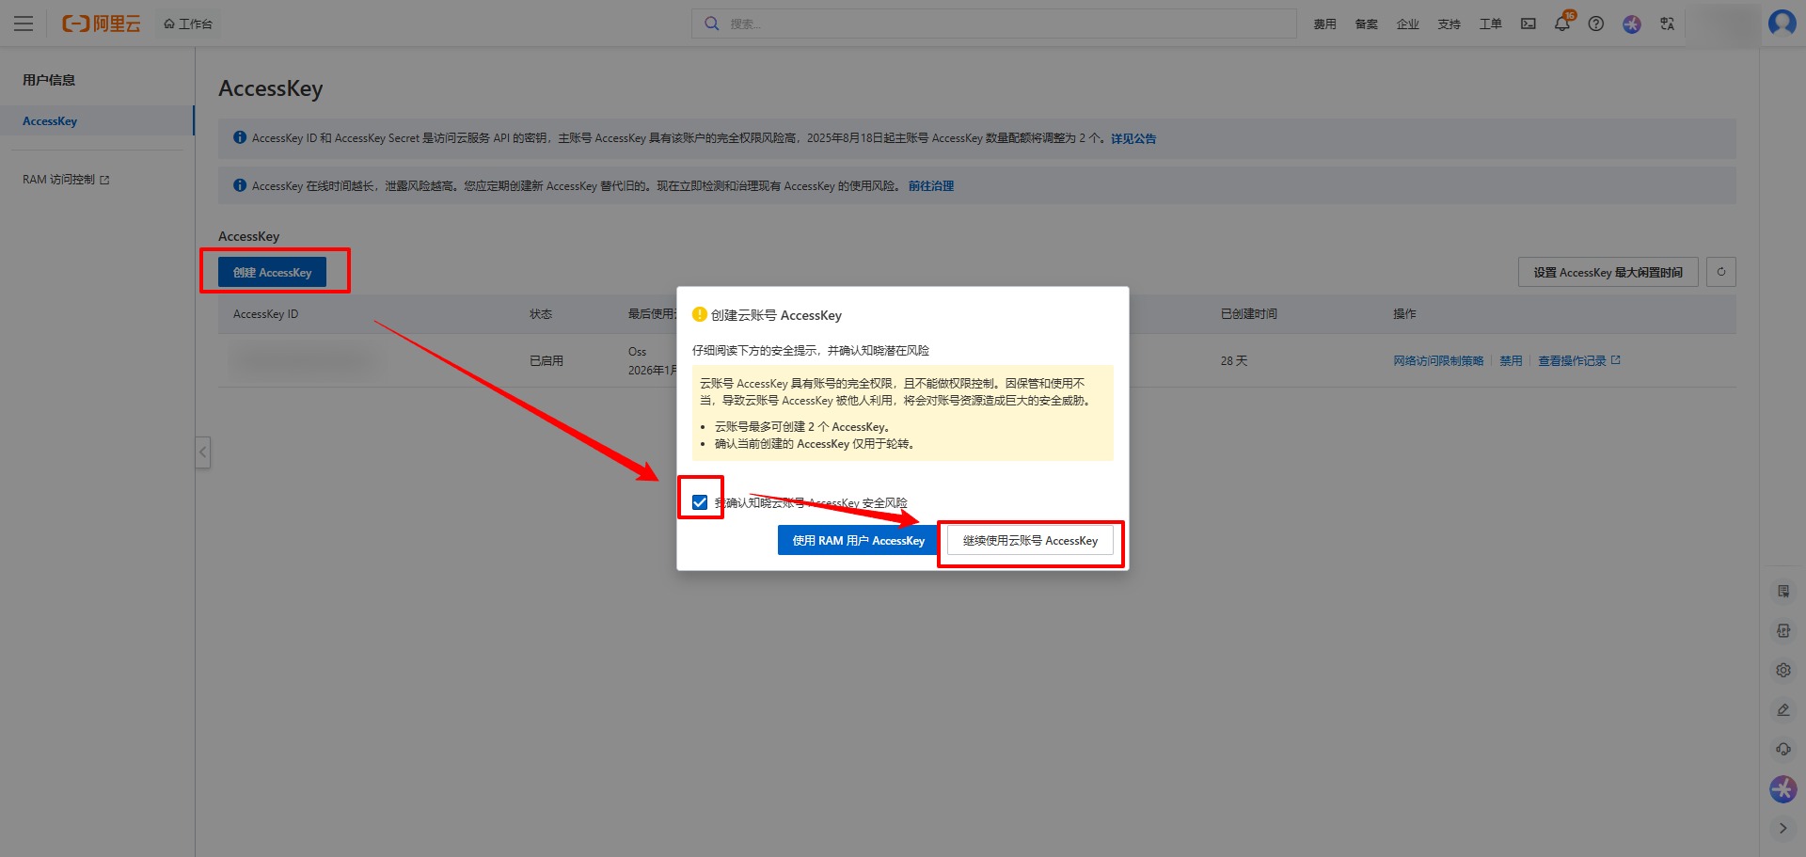Image resolution: width=1806 pixels, height=857 pixels.
Task: Open the settings gear in right rail
Action: point(1783,671)
